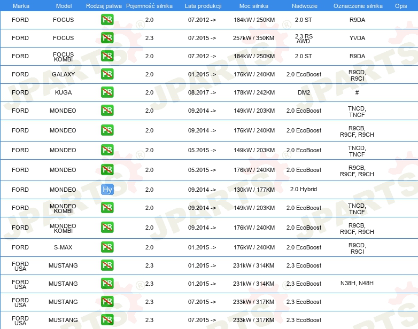
Task: Click the 2.0 ST cell in the FOCUS KOMBI row
Action: point(304,56)
